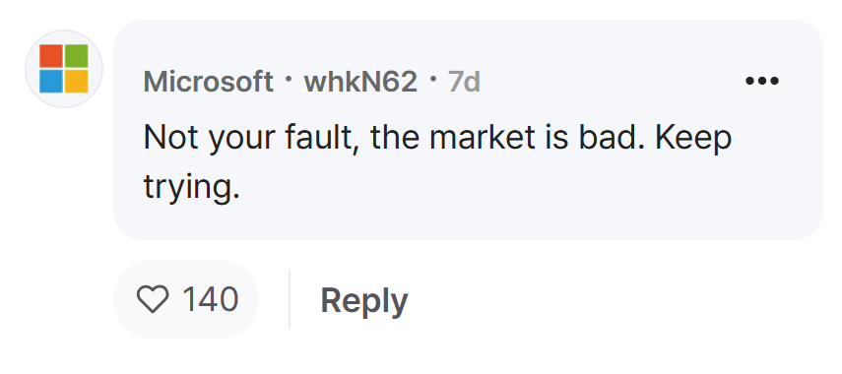This screenshot has width=842, height=374.
Task: Click separator dot between Microsoft and whkN62
Action: pyautogui.click(x=289, y=81)
